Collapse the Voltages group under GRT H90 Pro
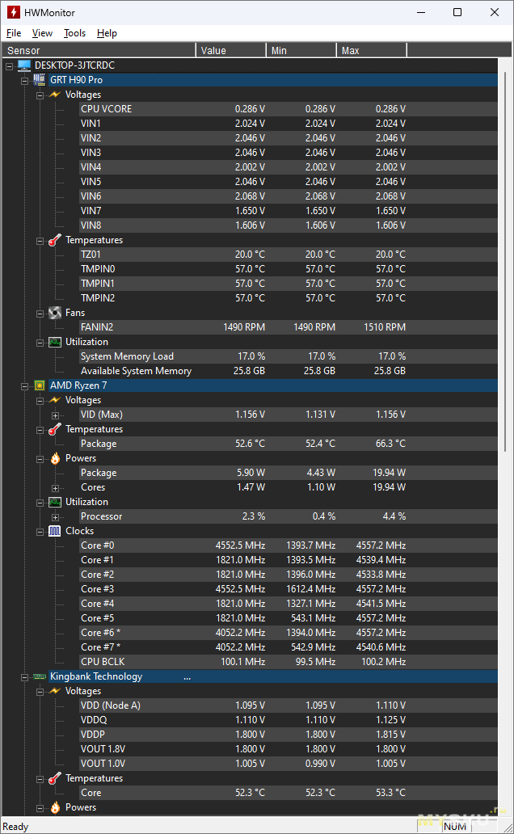The height and width of the screenshot is (834, 514). 40,95
